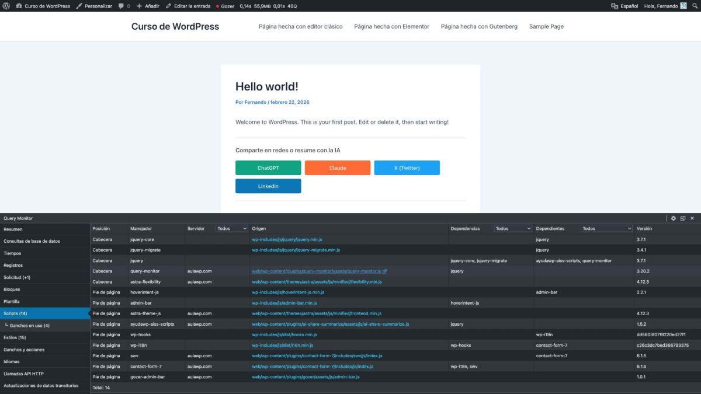The height and width of the screenshot is (394, 701).
Task: Click the admin bar search magnifier icon
Action: (x=695, y=6)
